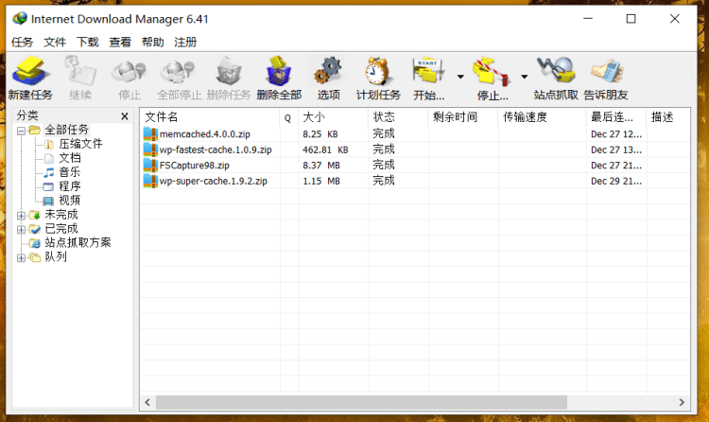Click the 删除全部 toolbar icon

pyautogui.click(x=279, y=71)
